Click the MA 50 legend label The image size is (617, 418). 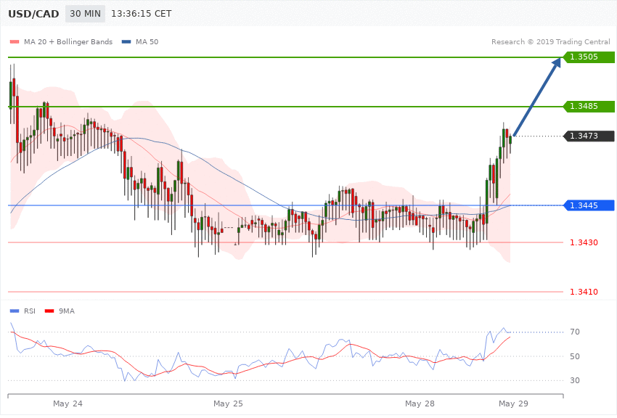coord(147,41)
